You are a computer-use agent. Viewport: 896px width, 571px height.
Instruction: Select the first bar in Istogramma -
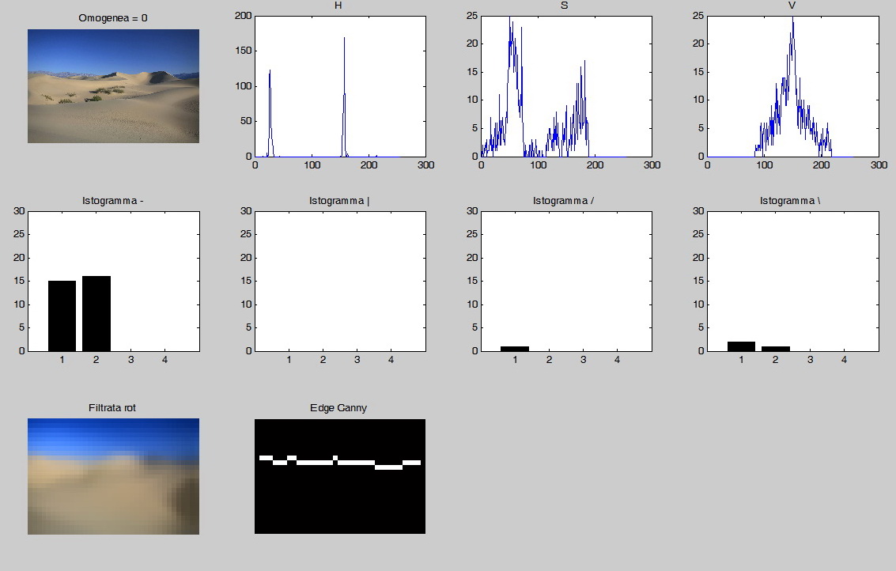click(x=62, y=314)
